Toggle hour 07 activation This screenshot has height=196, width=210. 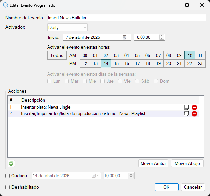click(x=158, y=55)
